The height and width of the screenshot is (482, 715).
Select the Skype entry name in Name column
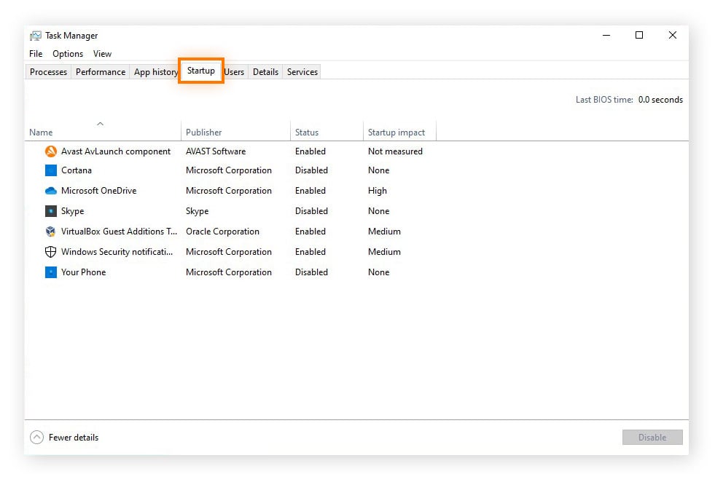click(72, 211)
